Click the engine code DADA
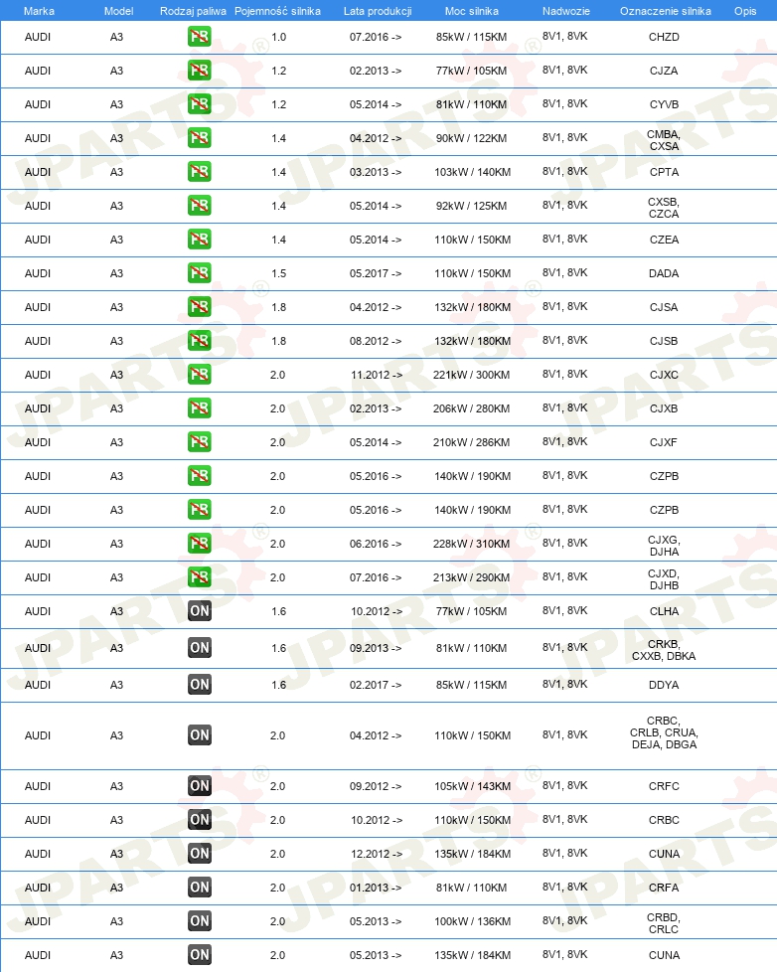 pyautogui.click(x=664, y=273)
